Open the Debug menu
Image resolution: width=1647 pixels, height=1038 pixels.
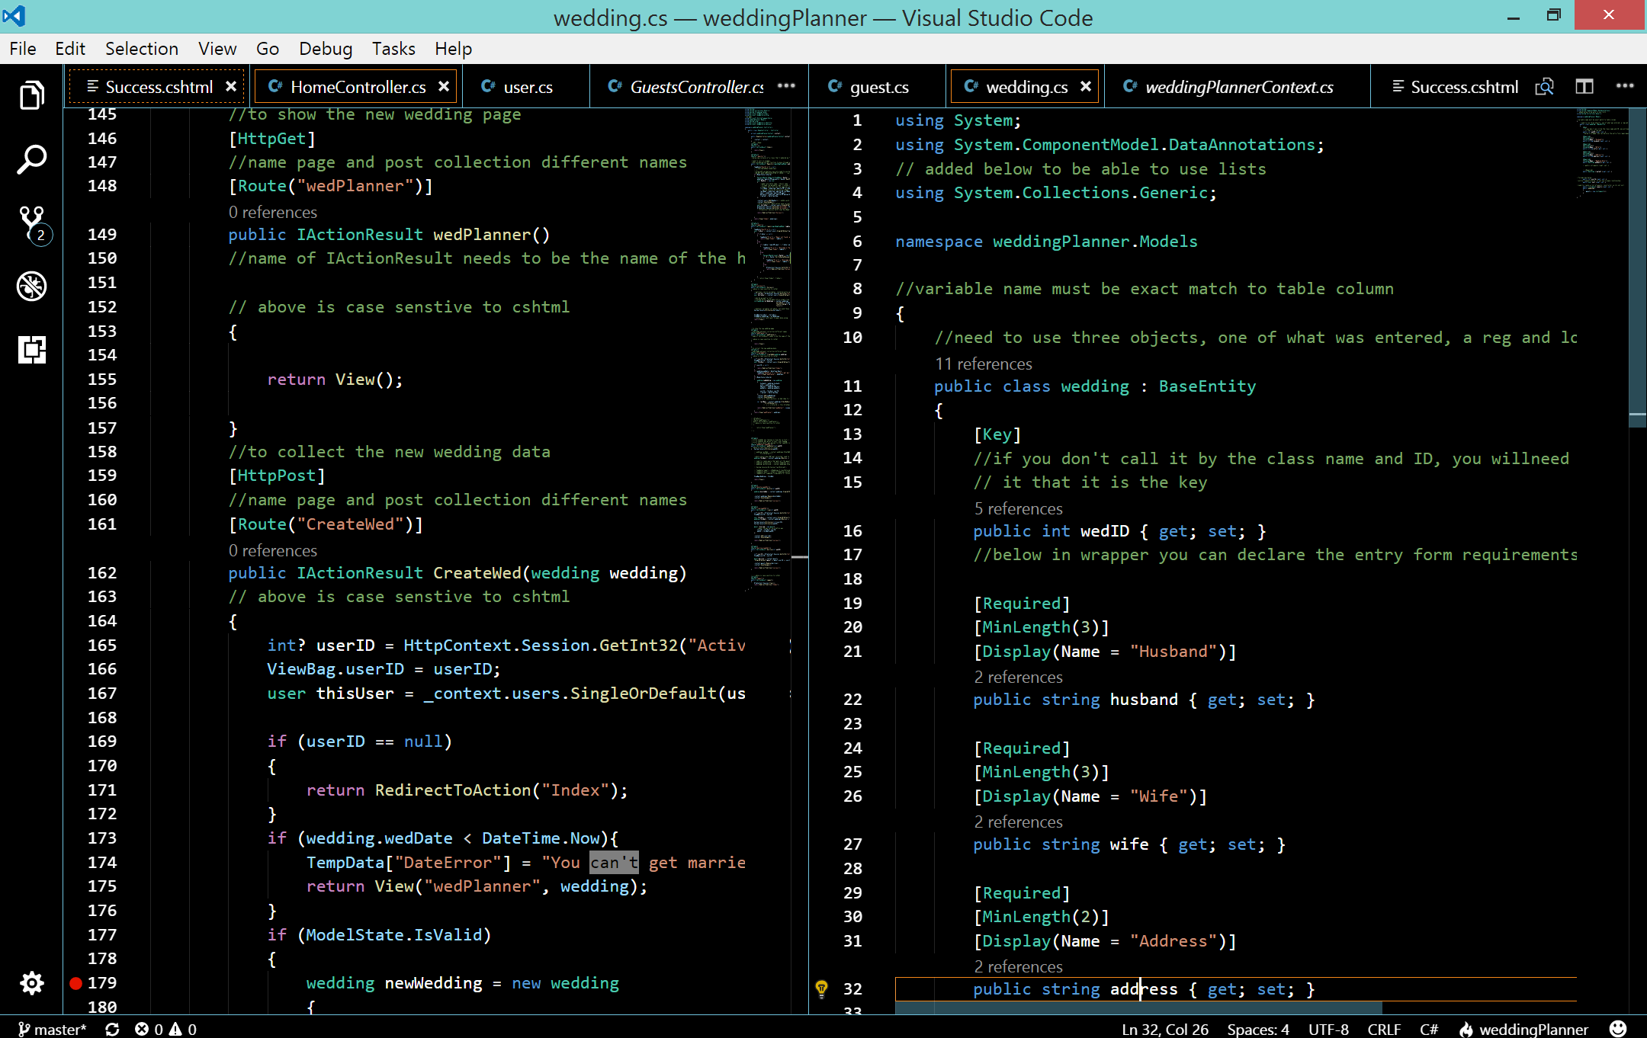click(x=326, y=49)
